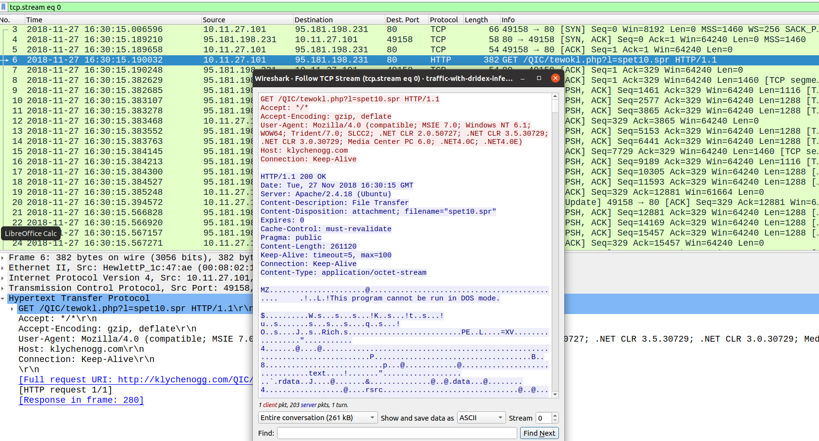Expand the Frame 6 tree node
This screenshot has height=441, width=819.
tap(3, 258)
